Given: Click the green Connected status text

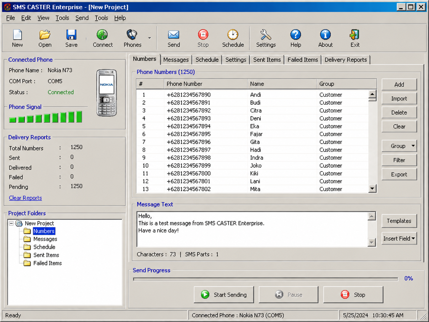Looking at the screenshot, I should (x=61, y=92).
